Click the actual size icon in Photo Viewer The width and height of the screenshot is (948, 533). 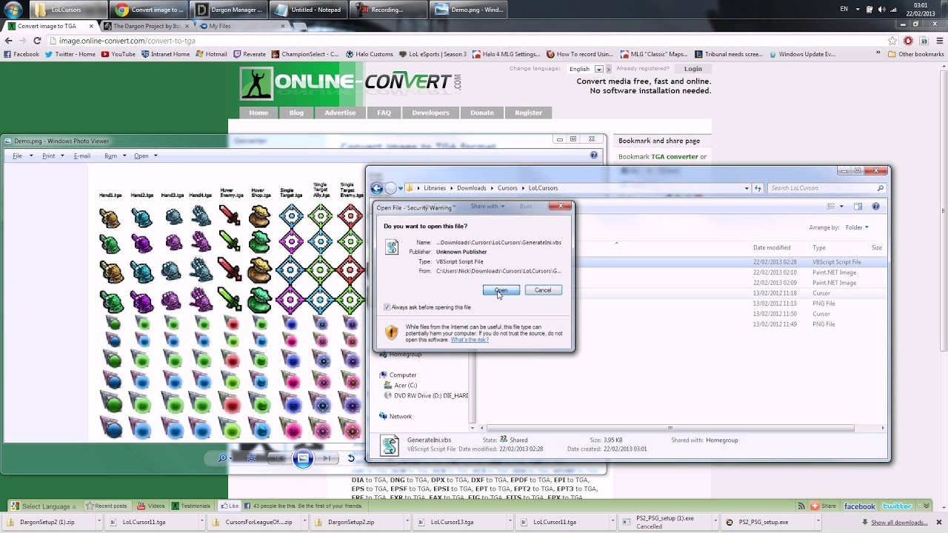251,458
